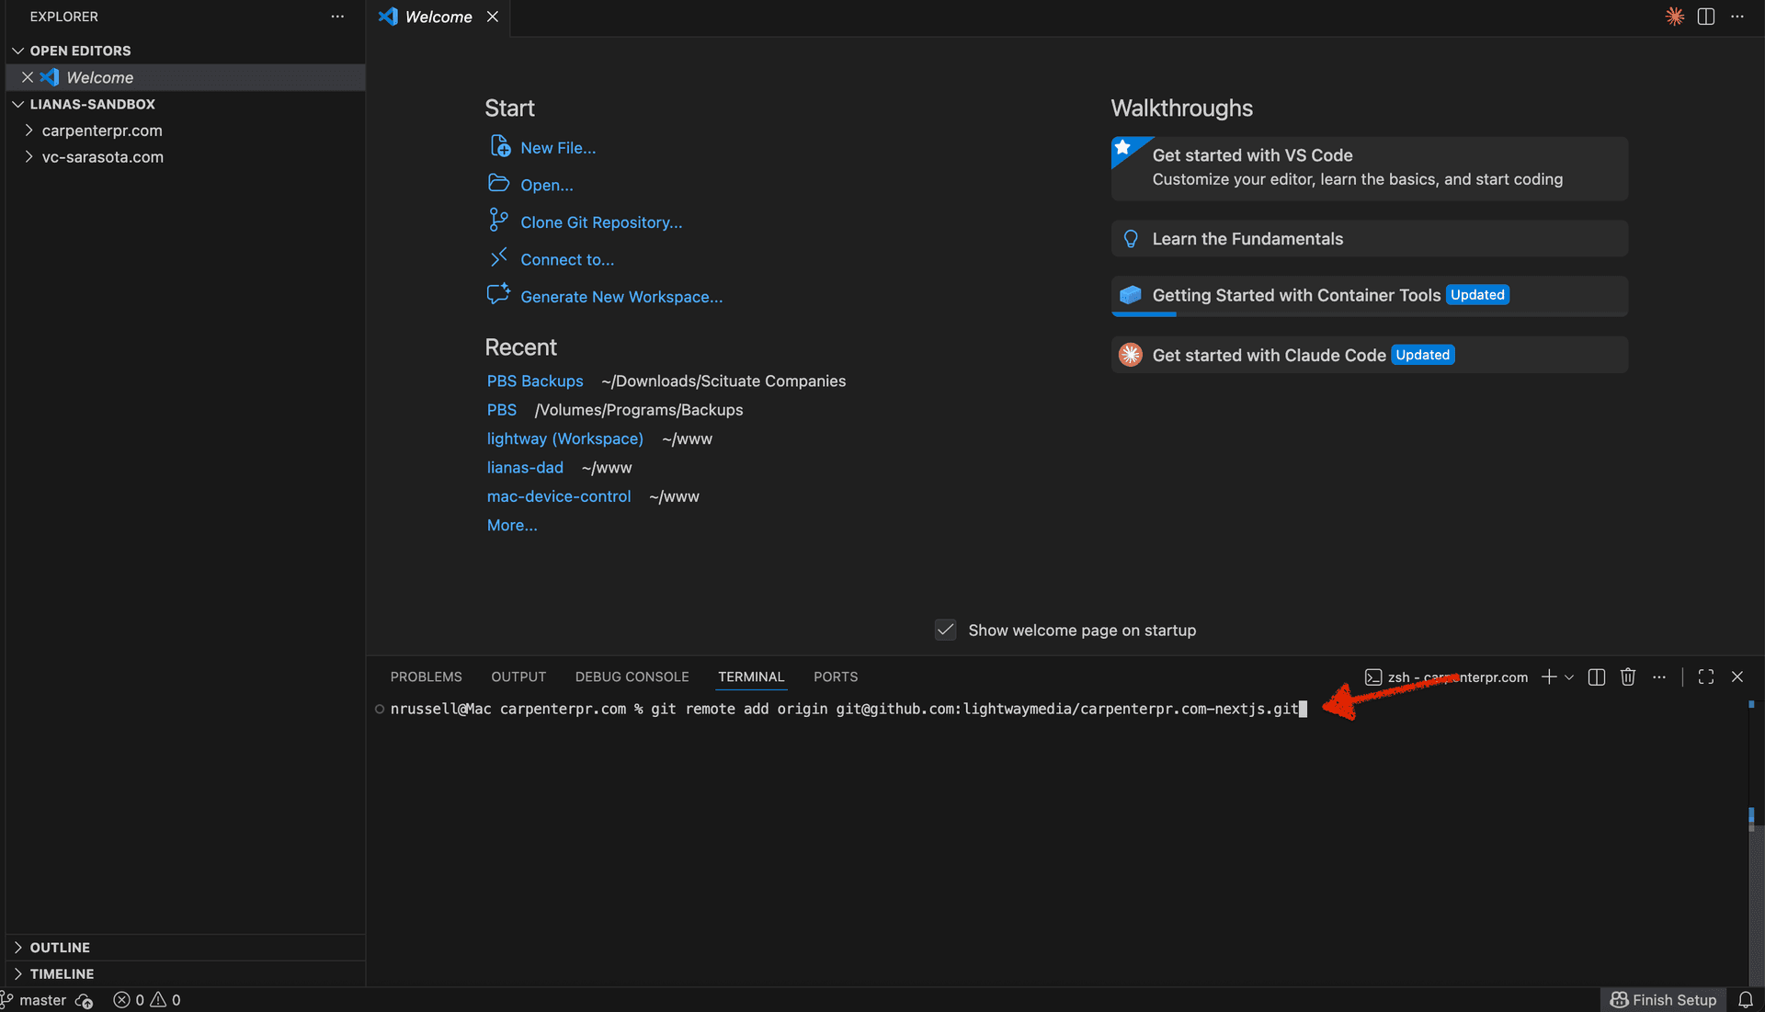The height and width of the screenshot is (1012, 1765).
Task: Split the terminal pane
Action: click(x=1596, y=677)
